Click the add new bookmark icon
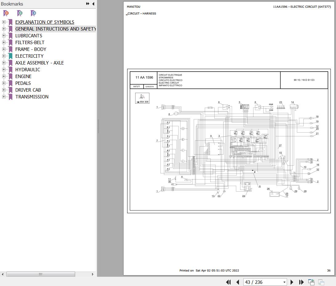336x286 pixels. point(20,13)
